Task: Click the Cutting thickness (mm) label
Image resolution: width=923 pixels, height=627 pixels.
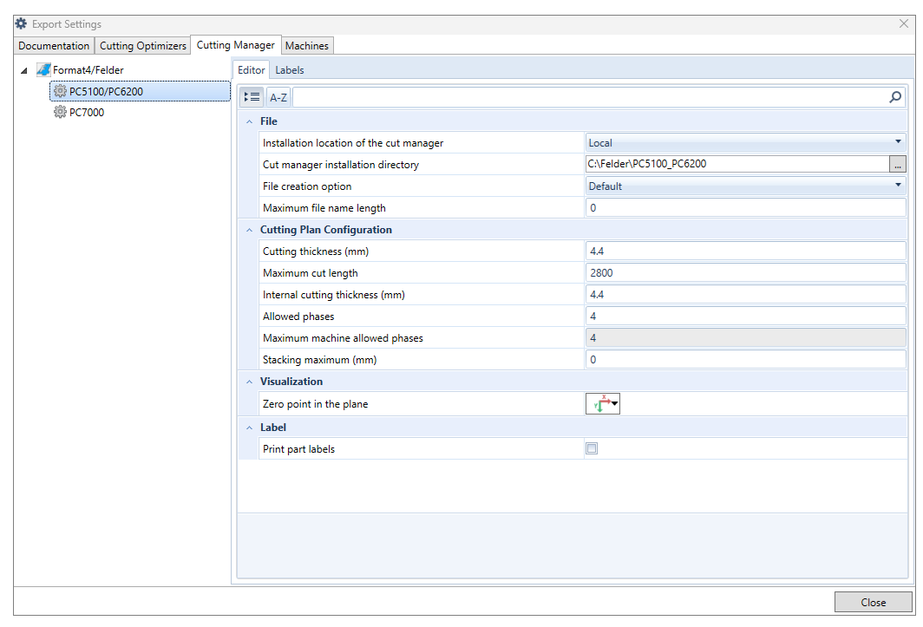Action: (x=316, y=251)
